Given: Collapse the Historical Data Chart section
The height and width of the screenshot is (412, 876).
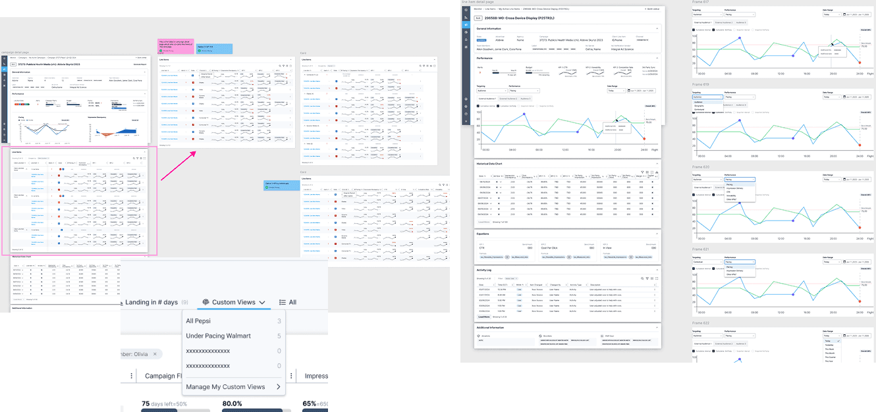Looking at the screenshot, I should coord(657,163).
